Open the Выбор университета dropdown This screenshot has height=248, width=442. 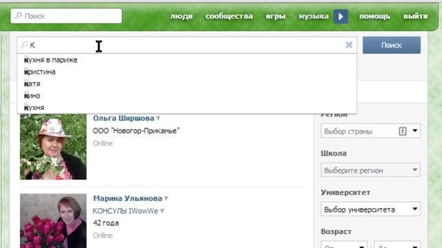370,209
